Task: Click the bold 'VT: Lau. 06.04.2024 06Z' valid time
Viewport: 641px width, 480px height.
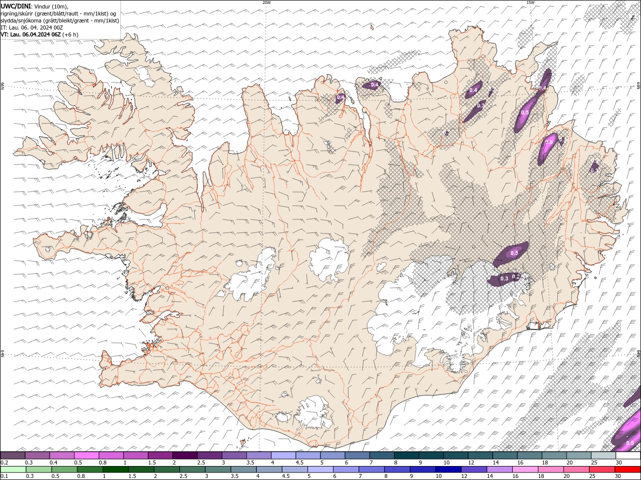Action: 31,34
